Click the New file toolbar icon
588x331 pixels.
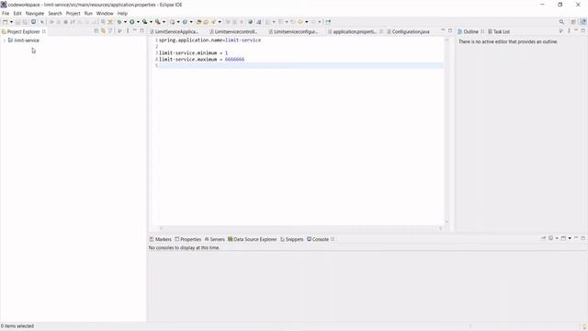tap(6, 22)
